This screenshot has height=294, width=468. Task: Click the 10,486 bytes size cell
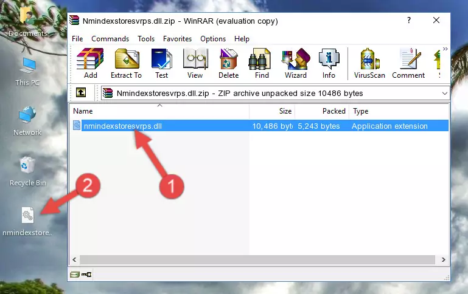[272, 126]
